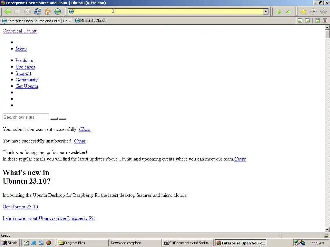The width and height of the screenshot is (330, 247).
Task: Click the Safely Remove Hardware tray icon
Action: (x=296, y=243)
